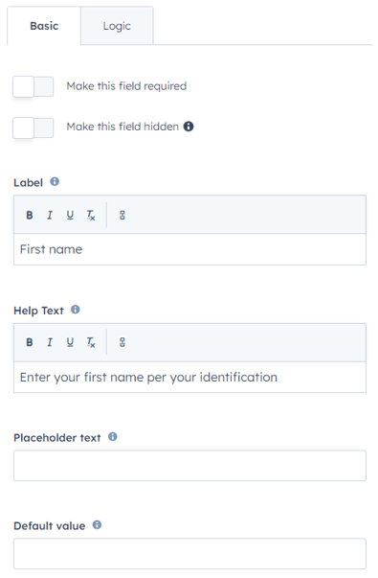The width and height of the screenshot is (378, 578).
Task: Click Italic icon in Label editor toolbar
Action: point(50,216)
